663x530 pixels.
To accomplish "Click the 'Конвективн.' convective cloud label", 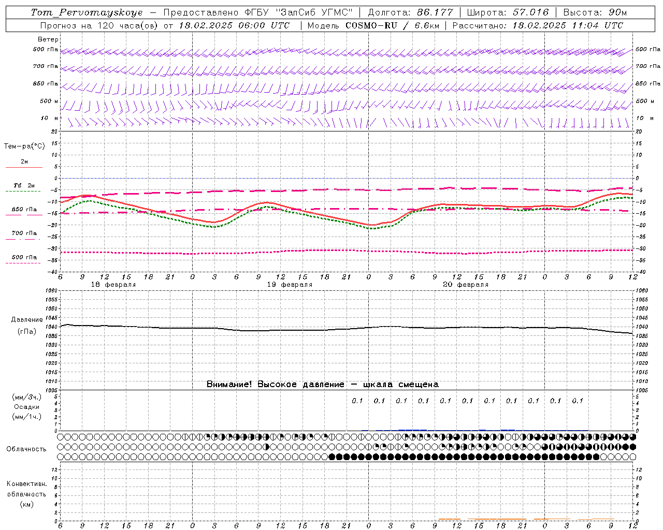I will click(x=26, y=484).
